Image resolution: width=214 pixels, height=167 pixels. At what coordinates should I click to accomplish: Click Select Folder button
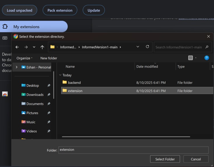(165, 159)
